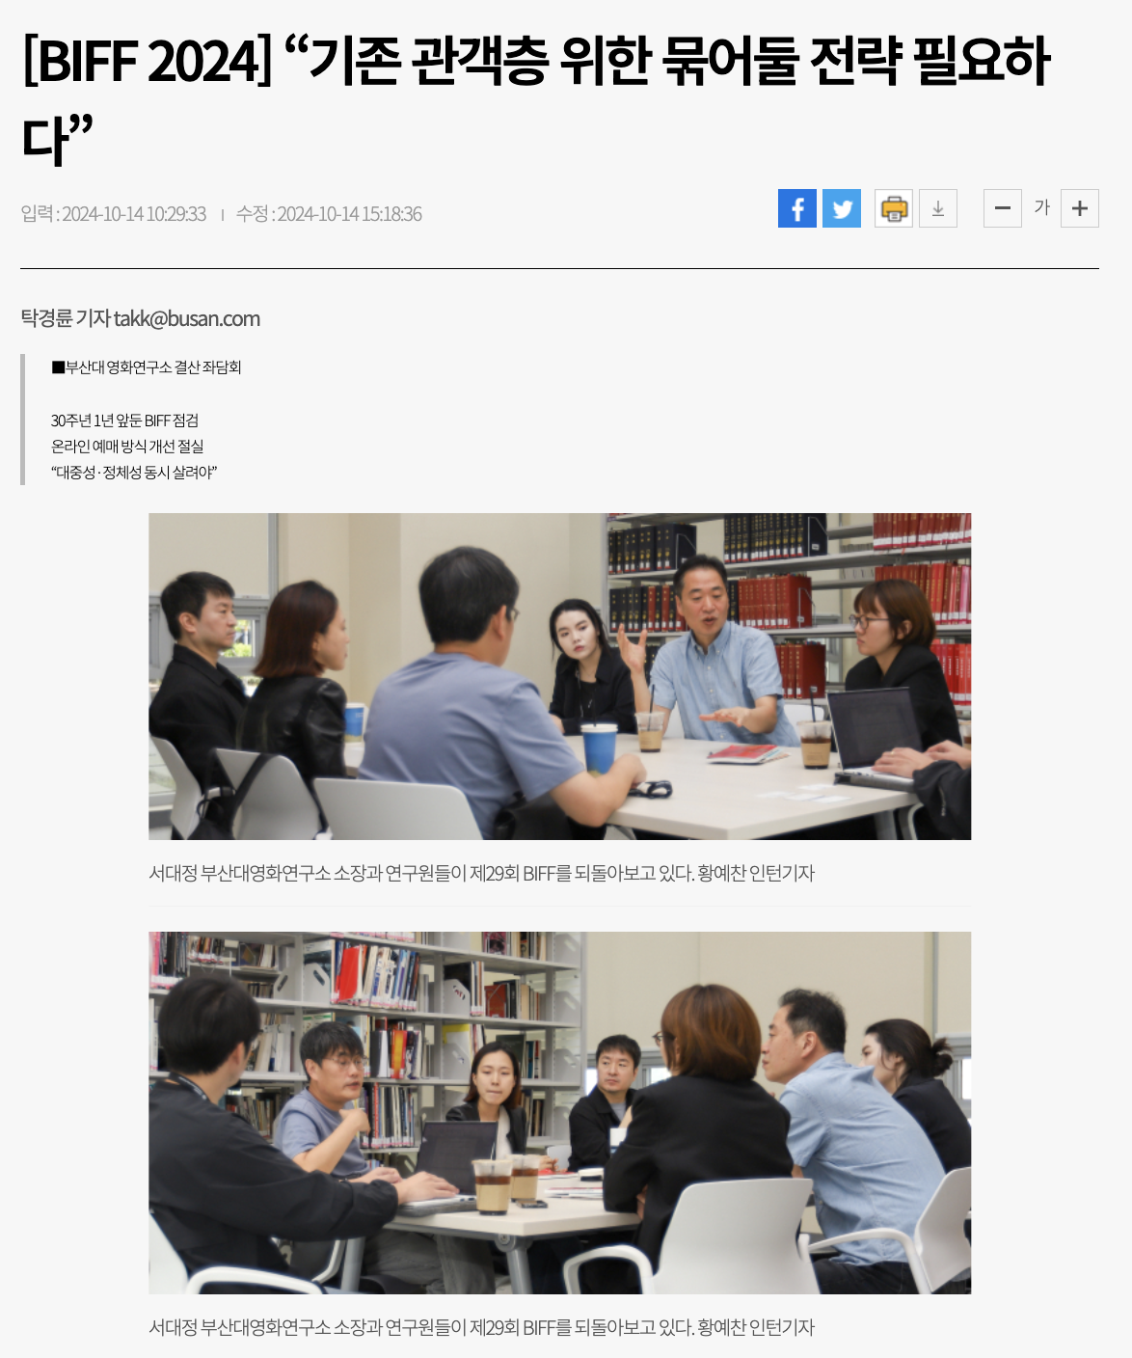Increase font size with the plus button

tap(1080, 208)
